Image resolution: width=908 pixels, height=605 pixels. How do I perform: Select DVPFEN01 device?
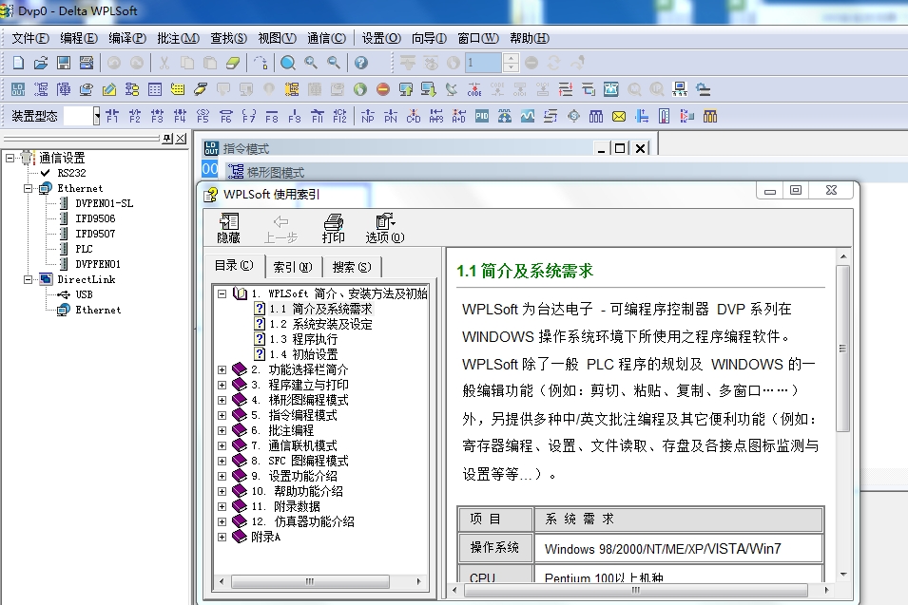[x=98, y=264]
